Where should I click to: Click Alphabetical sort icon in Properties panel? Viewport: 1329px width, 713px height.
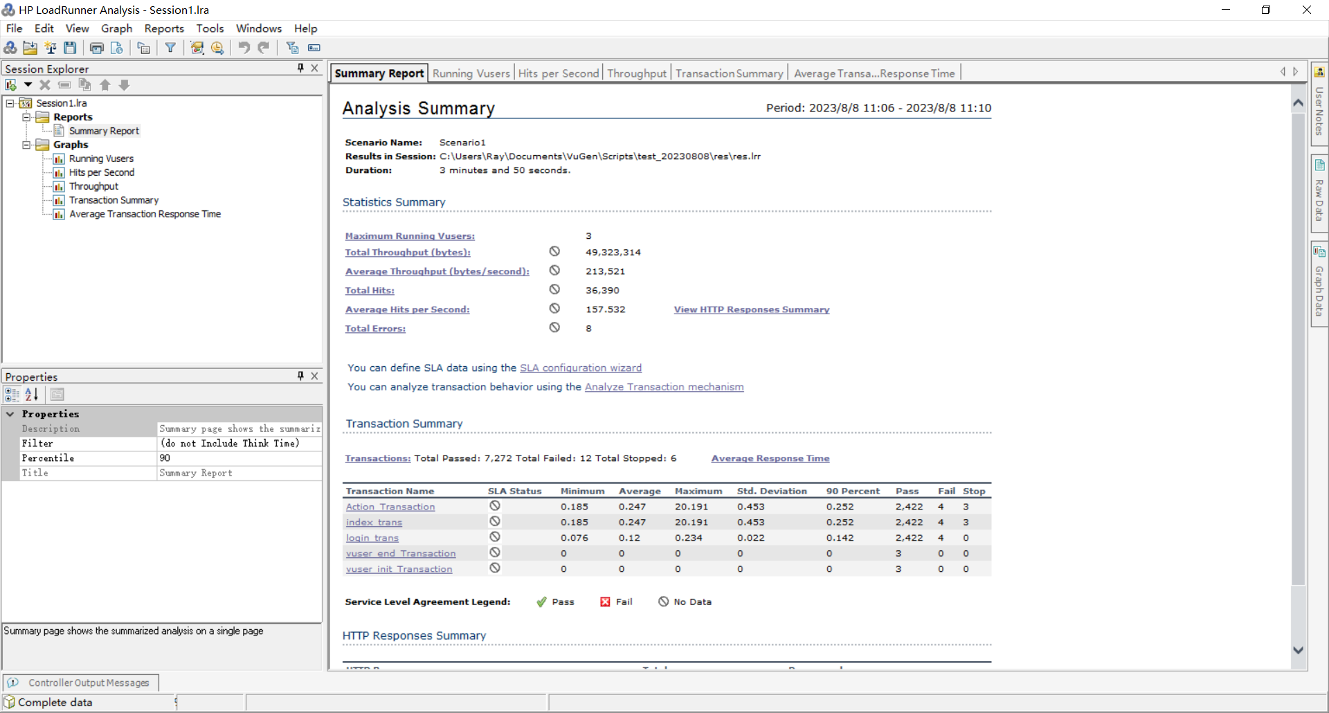(x=32, y=395)
